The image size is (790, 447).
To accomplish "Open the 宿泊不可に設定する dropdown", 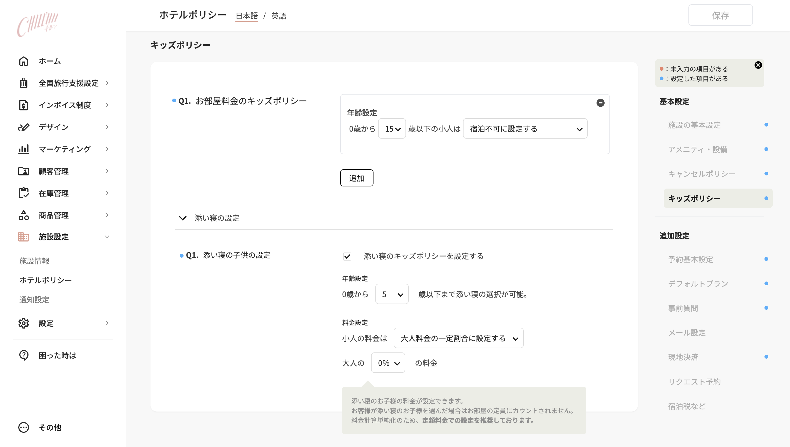I will point(525,129).
